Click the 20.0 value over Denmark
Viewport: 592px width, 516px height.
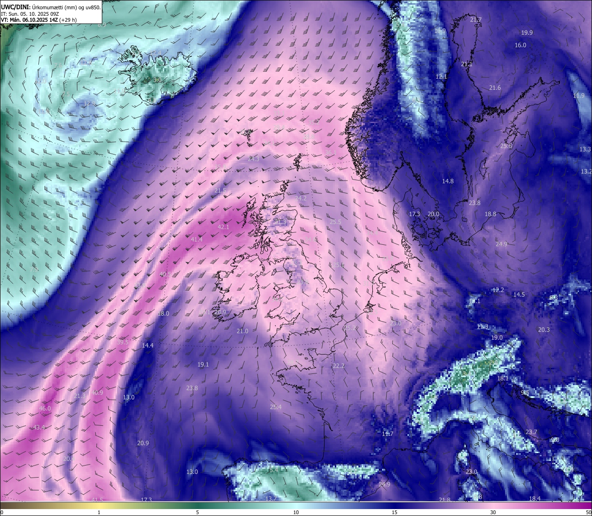[433, 214]
